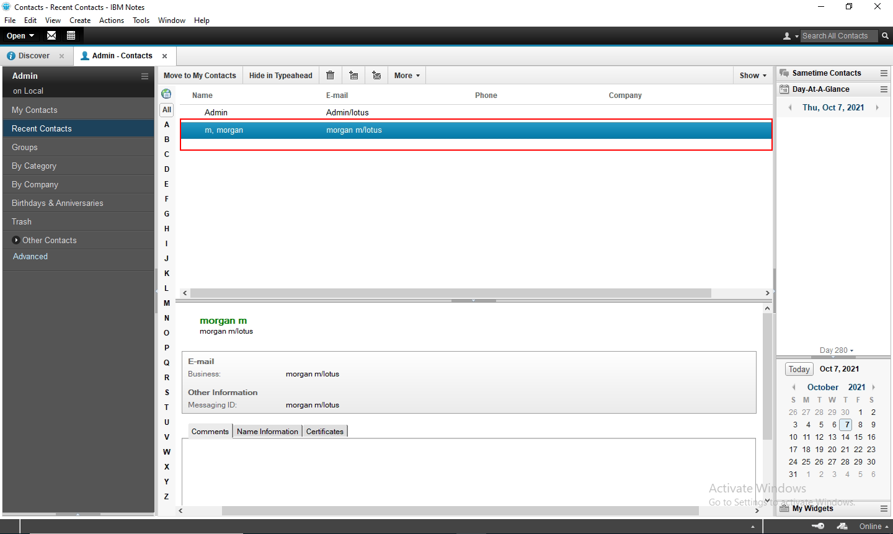The width and height of the screenshot is (893, 534).
Task: Click in Search All Contacts field
Action: [838, 36]
